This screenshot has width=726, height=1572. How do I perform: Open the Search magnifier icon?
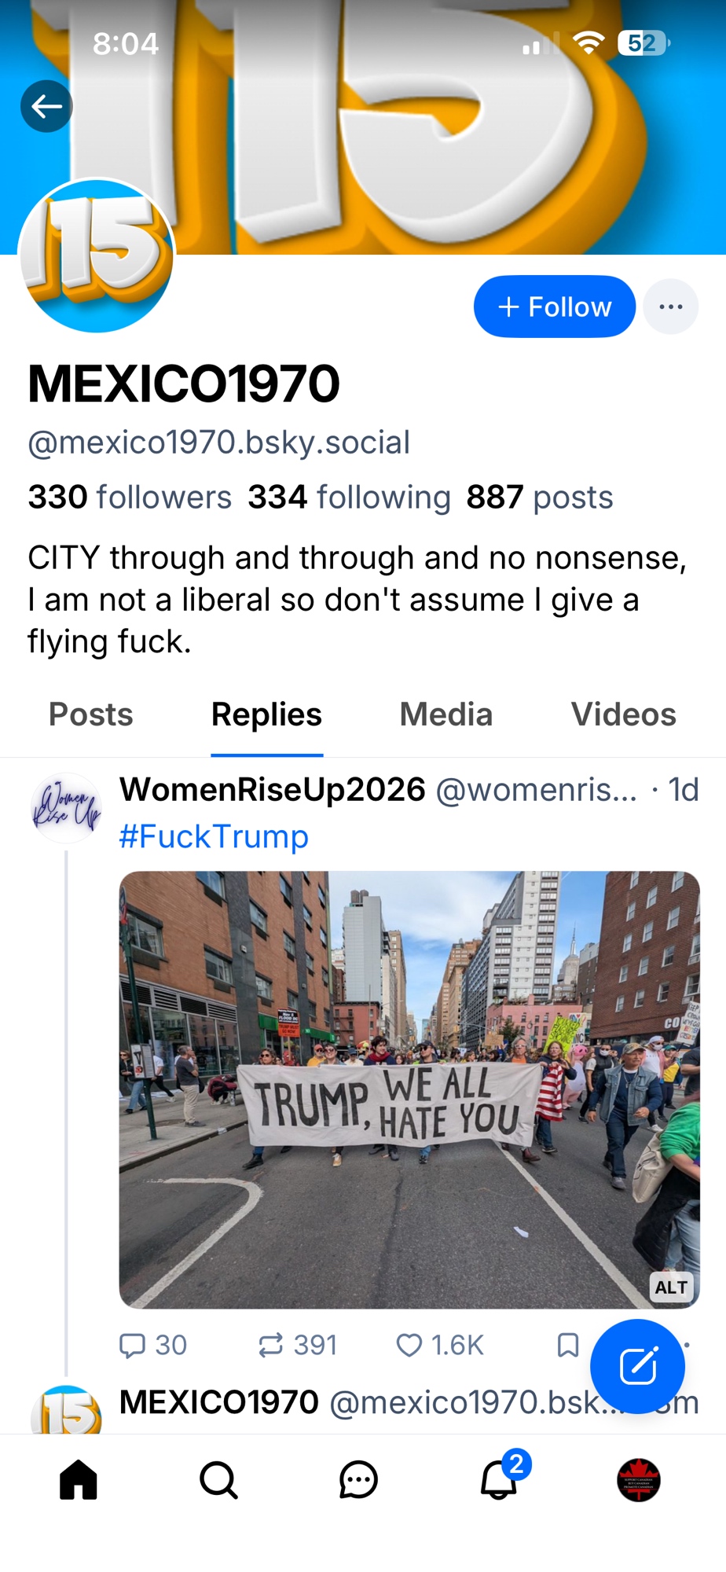(x=218, y=1480)
